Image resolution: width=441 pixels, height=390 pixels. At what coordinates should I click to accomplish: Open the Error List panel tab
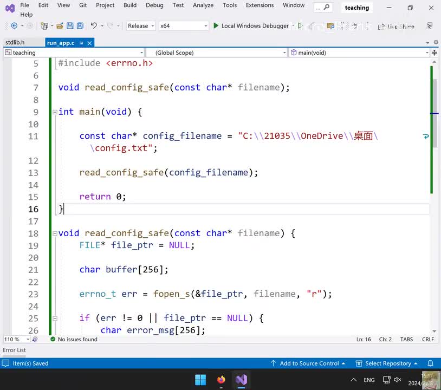tap(14, 350)
